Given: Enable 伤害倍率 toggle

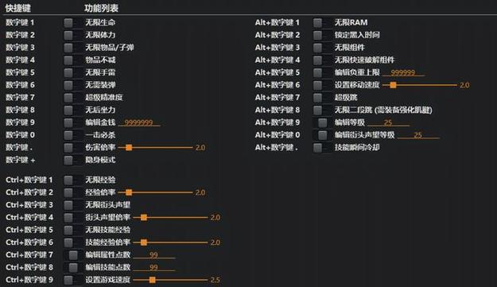Looking at the screenshot, I should pos(72,147).
